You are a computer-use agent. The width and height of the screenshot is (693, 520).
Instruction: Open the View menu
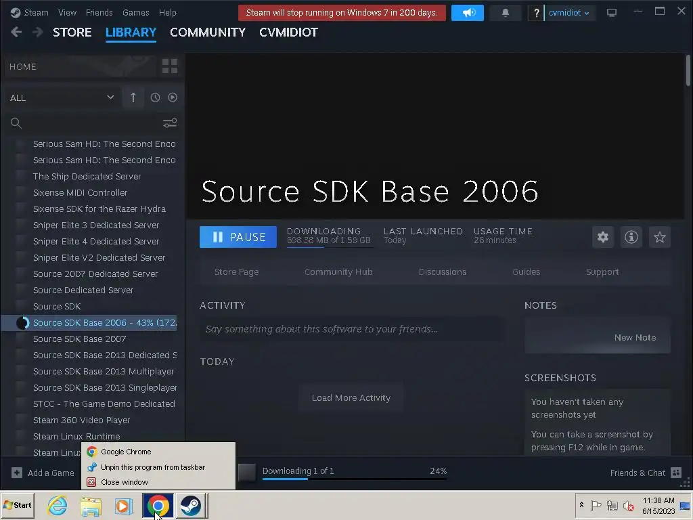(67, 12)
